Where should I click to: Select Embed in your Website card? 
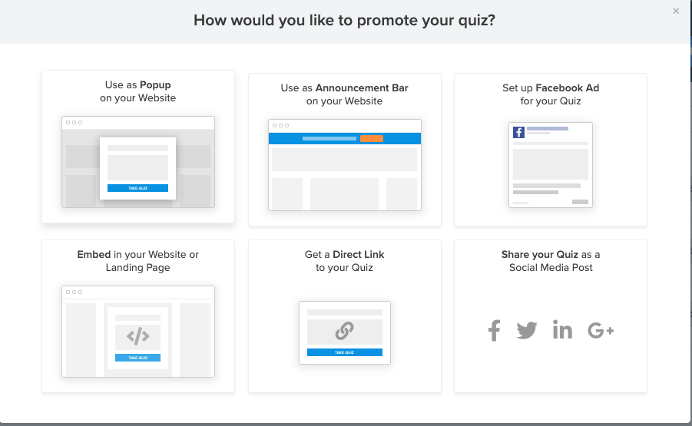(138, 316)
